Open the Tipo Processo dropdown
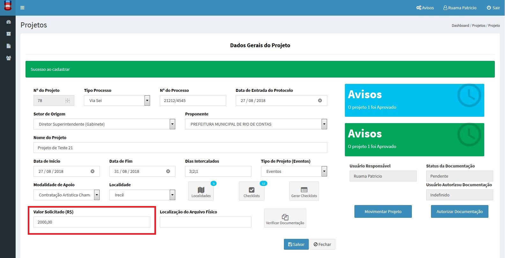 [117, 100]
